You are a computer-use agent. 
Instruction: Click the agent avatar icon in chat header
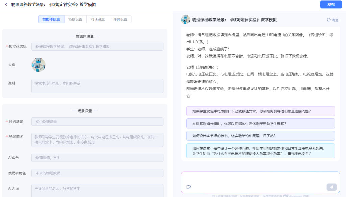(x=186, y=20)
